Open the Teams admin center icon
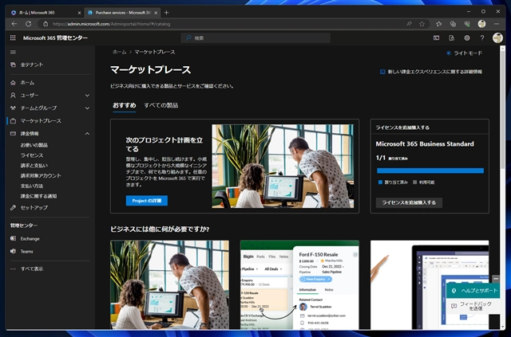 tap(13, 251)
